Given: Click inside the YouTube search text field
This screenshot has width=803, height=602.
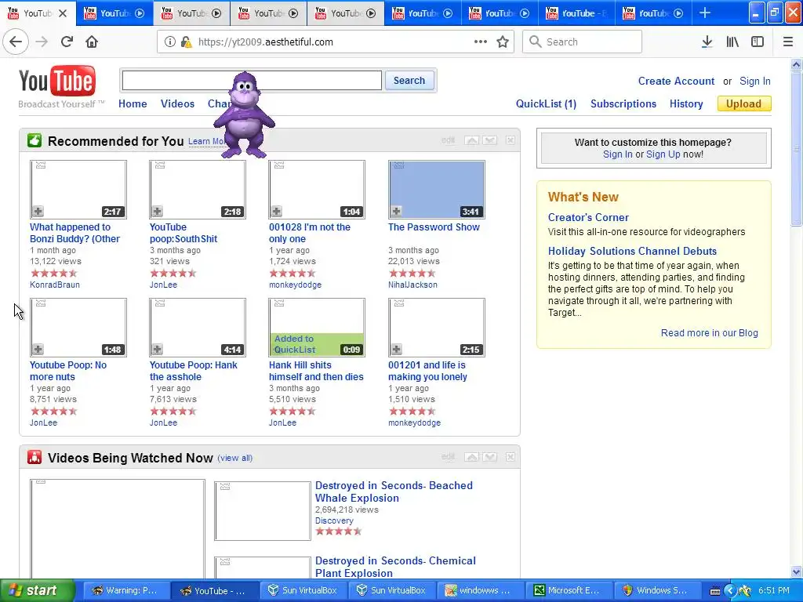Looking at the screenshot, I should point(252,81).
